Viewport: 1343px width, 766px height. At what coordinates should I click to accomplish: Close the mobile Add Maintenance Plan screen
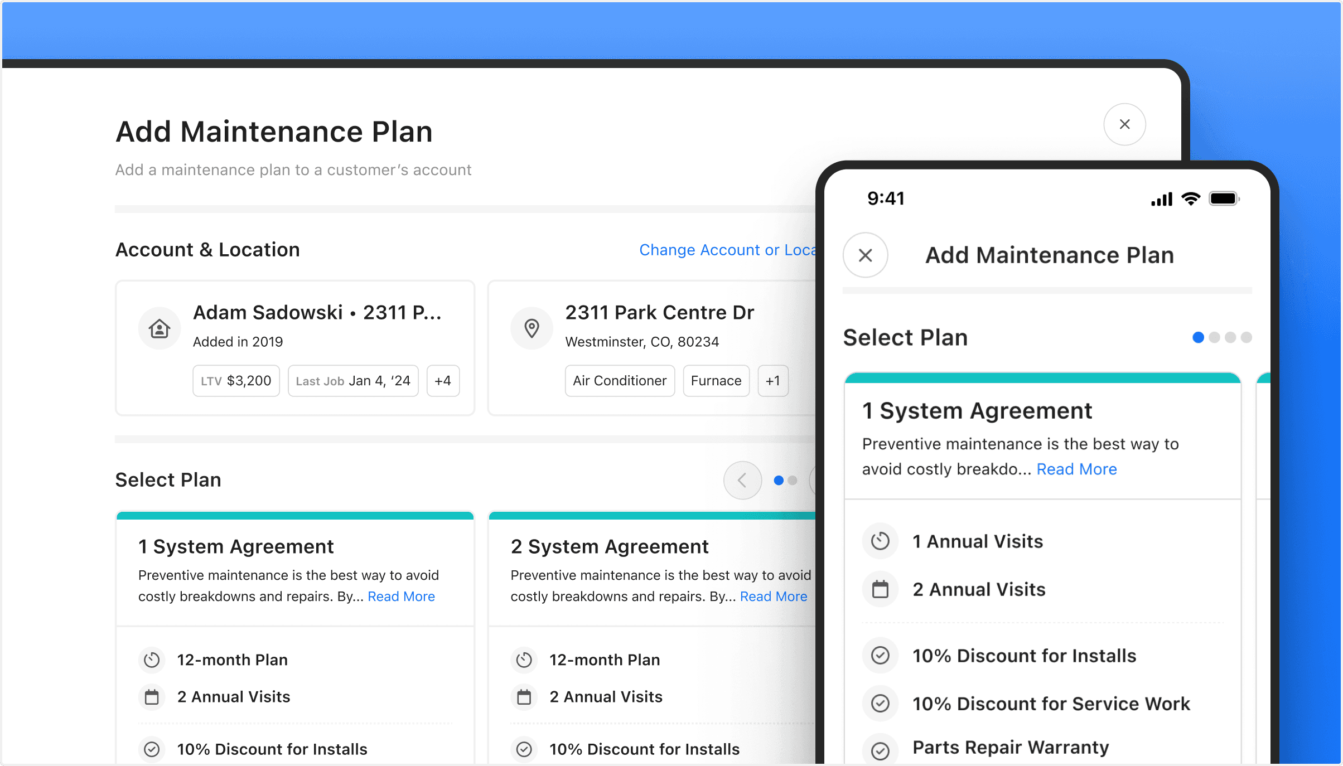[x=865, y=255]
